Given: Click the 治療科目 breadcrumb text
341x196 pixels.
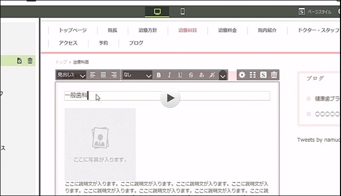Looking at the screenshot, I should [81, 62].
